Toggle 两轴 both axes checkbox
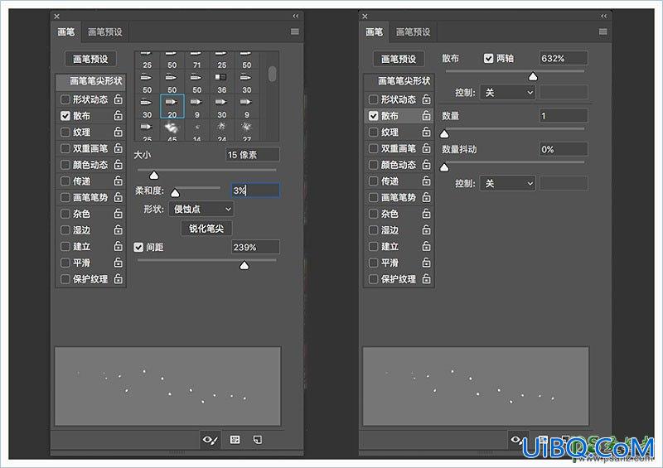 click(x=488, y=58)
